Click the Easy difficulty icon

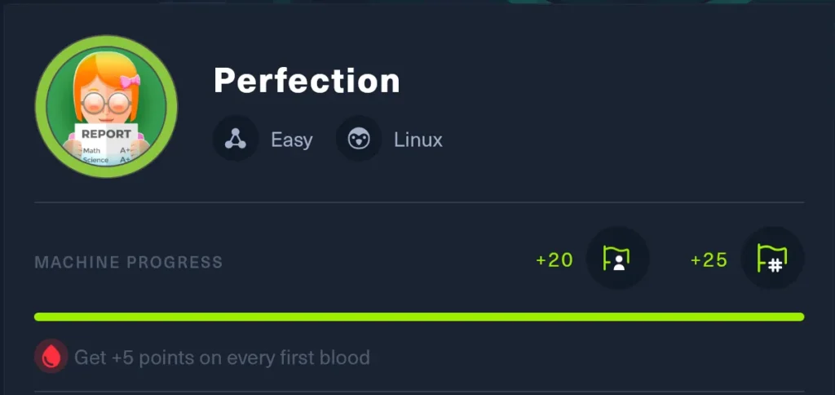point(236,139)
